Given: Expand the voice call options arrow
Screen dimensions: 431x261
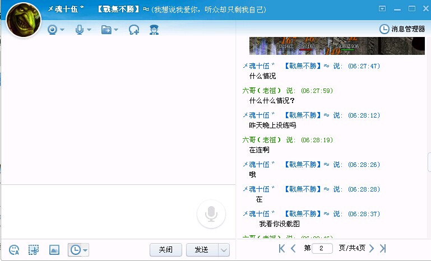Looking at the screenshot, I should [89, 30].
